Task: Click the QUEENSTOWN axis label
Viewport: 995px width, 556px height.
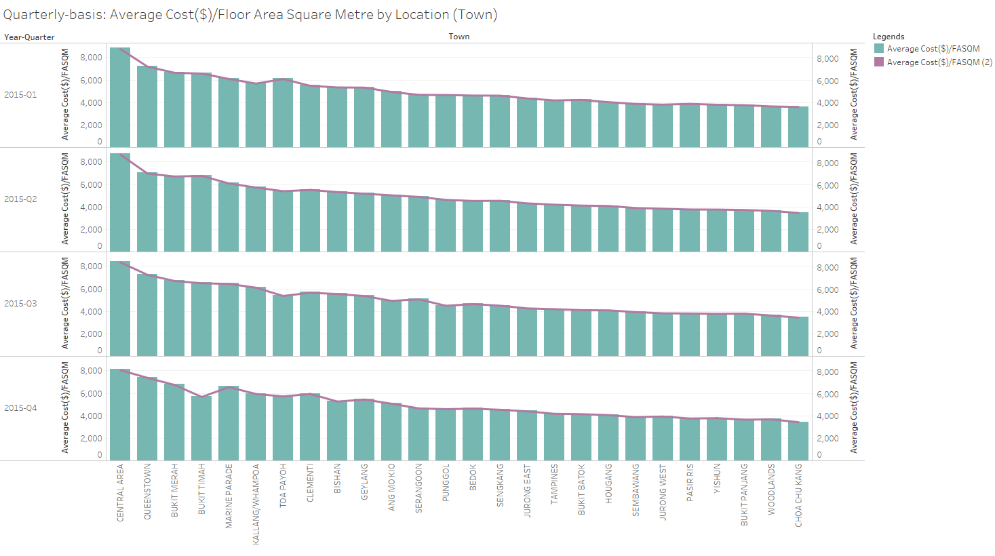Action: [x=147, y=492]
